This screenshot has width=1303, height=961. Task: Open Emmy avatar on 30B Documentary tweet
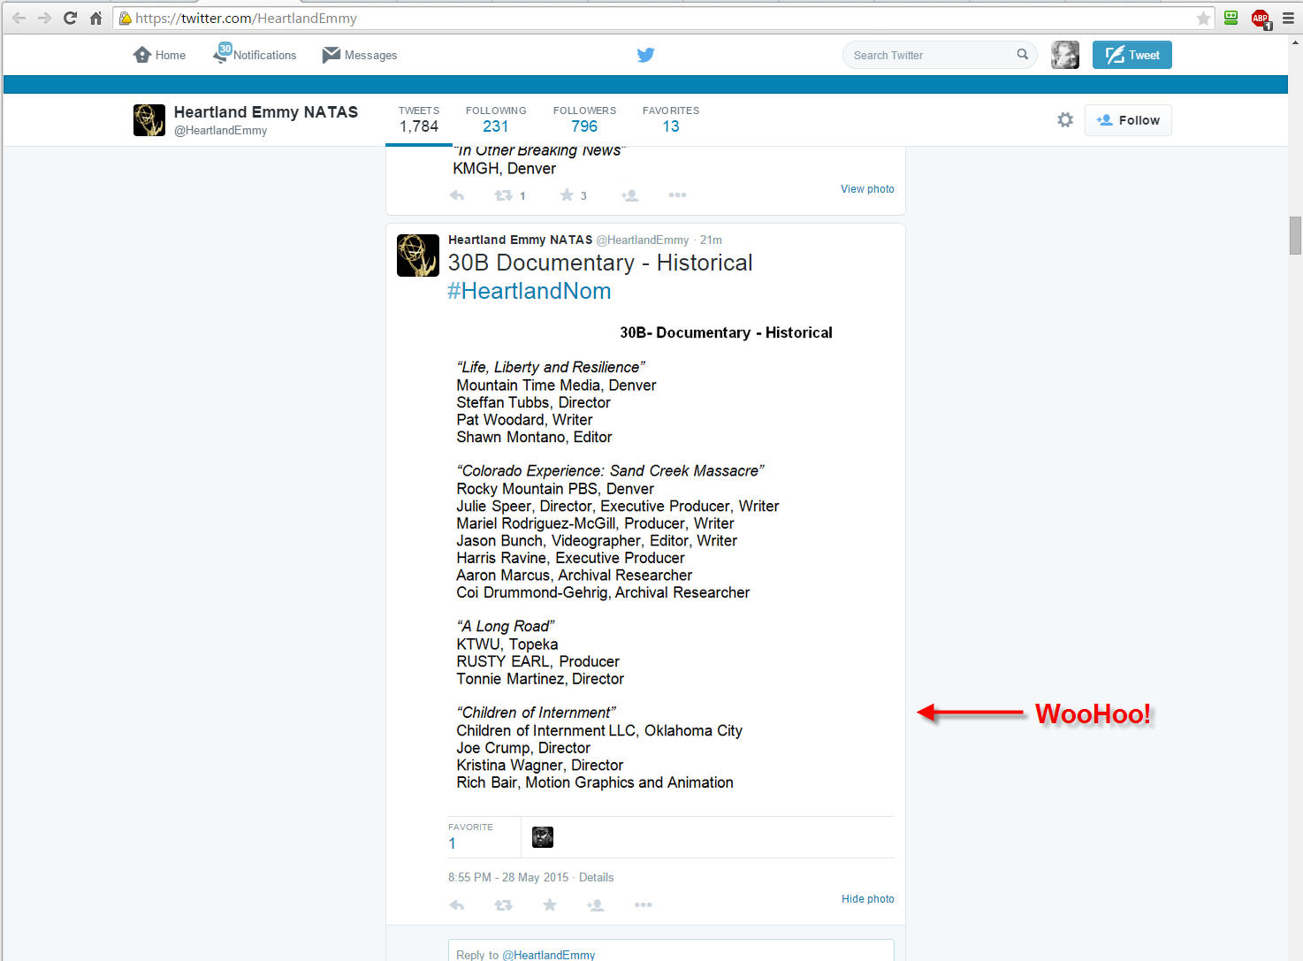pyautogui.click(x=418, y=256)
